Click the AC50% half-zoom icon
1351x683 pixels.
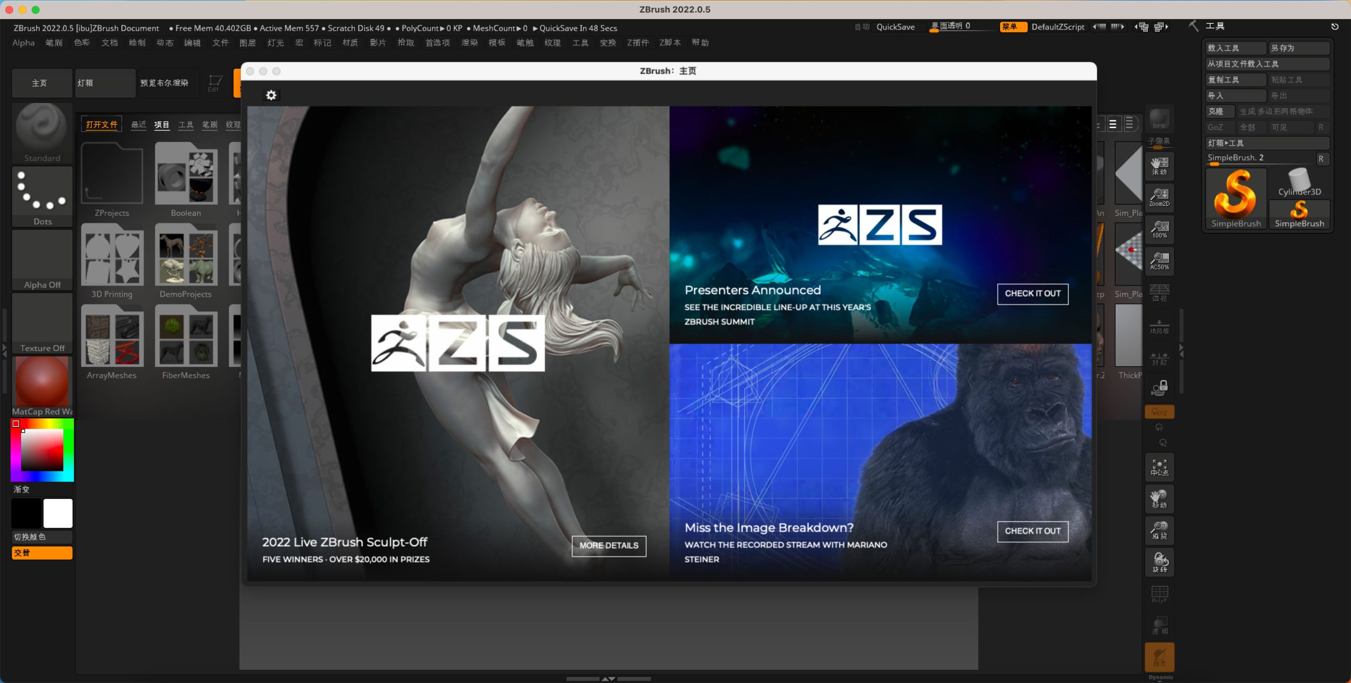tap(1159, 261)
